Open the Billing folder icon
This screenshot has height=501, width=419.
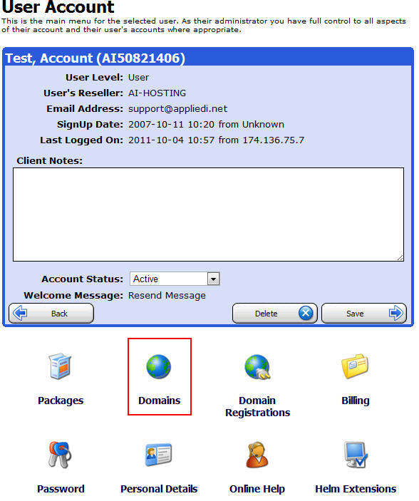[x=355, y=366]
